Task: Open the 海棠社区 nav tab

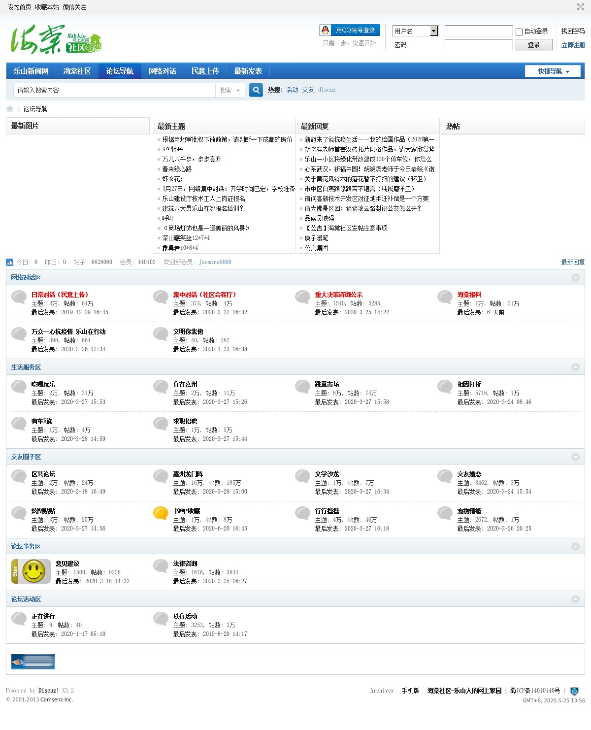Action: click(77, 71)
